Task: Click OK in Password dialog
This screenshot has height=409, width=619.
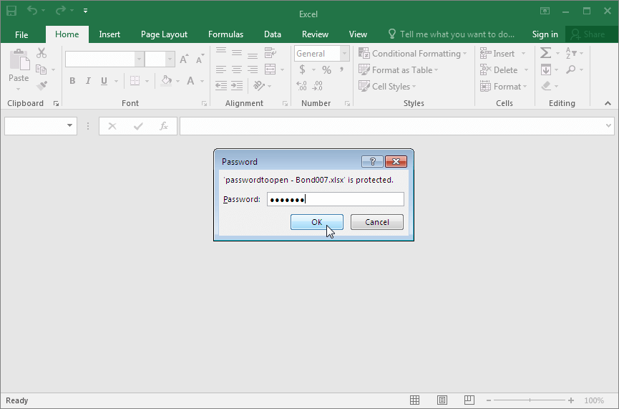Action: pos(316,222)
